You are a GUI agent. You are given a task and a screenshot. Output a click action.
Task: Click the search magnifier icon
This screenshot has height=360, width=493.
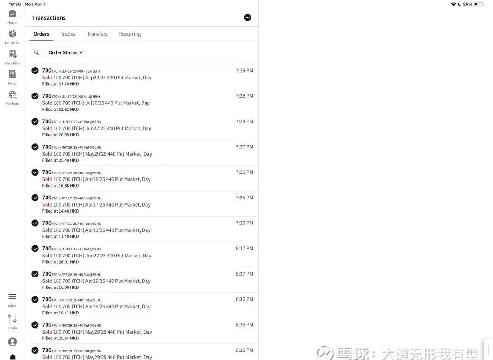pos(37,52)
